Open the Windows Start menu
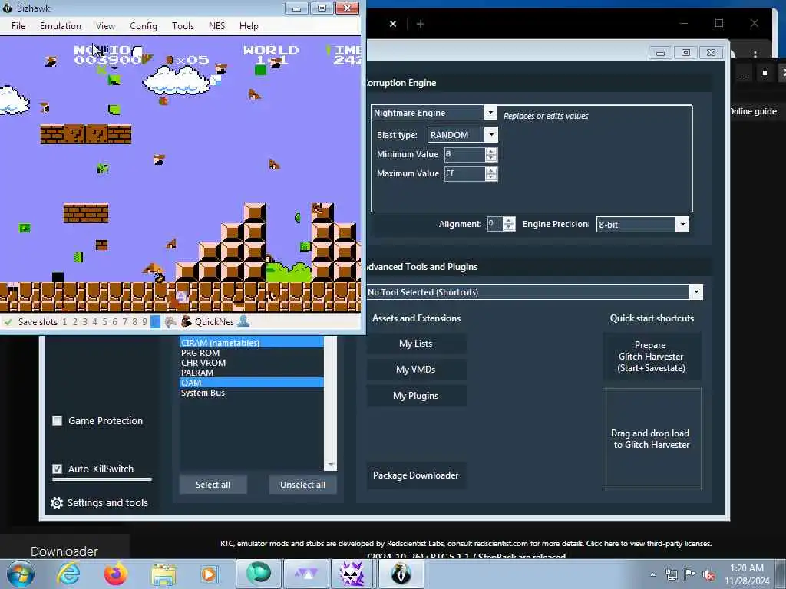 click(21, 574)
